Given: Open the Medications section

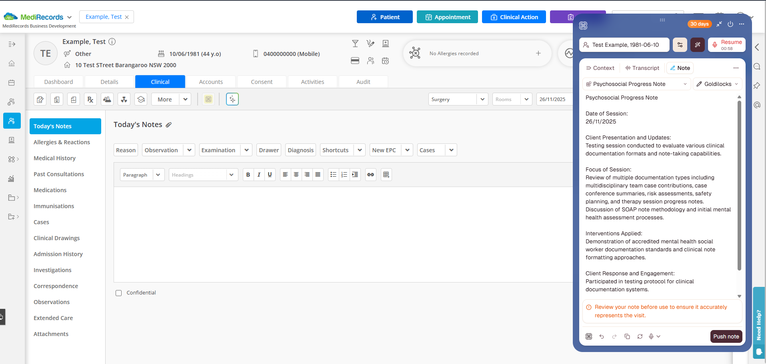Looking at the screenshot, I should click(x=50, y=190).
